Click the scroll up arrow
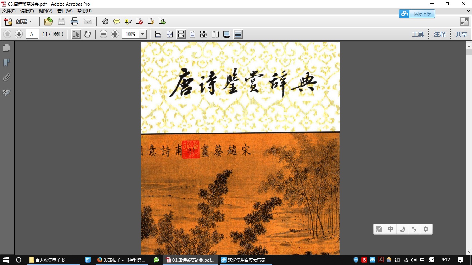Viewport: 472px width, 265px height. [469, 46]
